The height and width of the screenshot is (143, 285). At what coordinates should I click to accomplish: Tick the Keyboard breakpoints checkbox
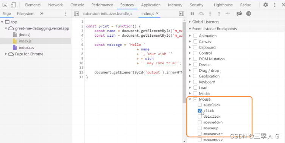pyautogui.click(x=195, y=82)
